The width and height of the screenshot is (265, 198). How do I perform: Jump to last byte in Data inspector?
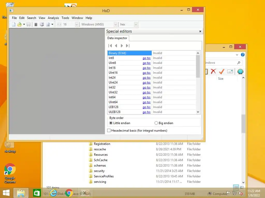click(128, 46)
